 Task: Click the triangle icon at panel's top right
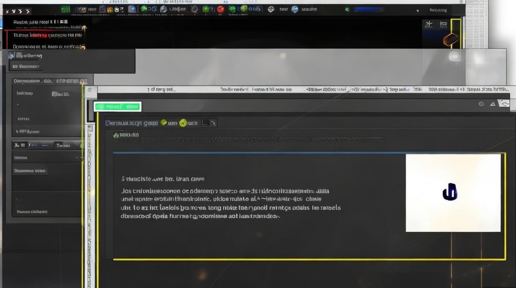493,104
